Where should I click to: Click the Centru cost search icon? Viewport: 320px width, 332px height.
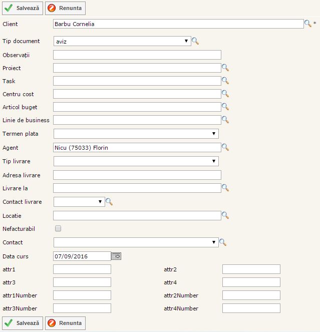[x=225, y=94]
